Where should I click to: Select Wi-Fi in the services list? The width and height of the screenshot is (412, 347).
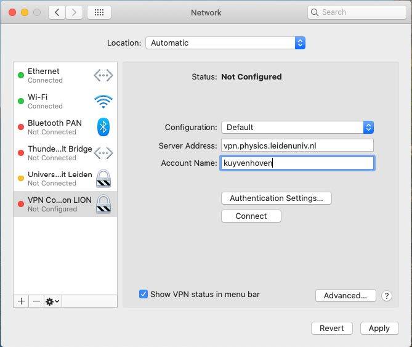point(65,101)
